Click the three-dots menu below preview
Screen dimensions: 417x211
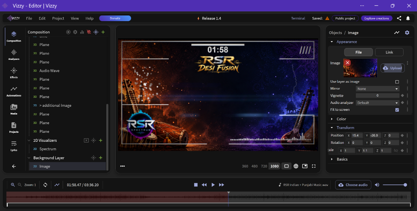click(x=122, y=166)
